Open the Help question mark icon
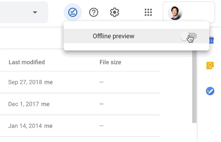This screenshot has width=221, height=142. click(94, 12)
